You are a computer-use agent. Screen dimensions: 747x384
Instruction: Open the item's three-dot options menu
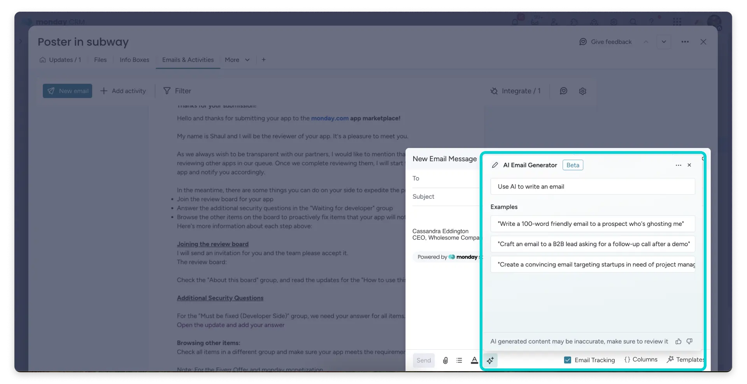point(685,42)
